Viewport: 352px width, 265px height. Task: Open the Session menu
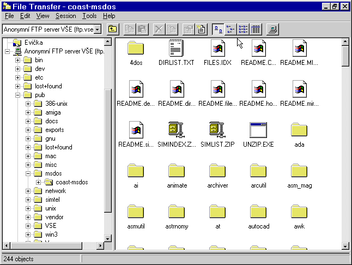[x=66, y=16]
